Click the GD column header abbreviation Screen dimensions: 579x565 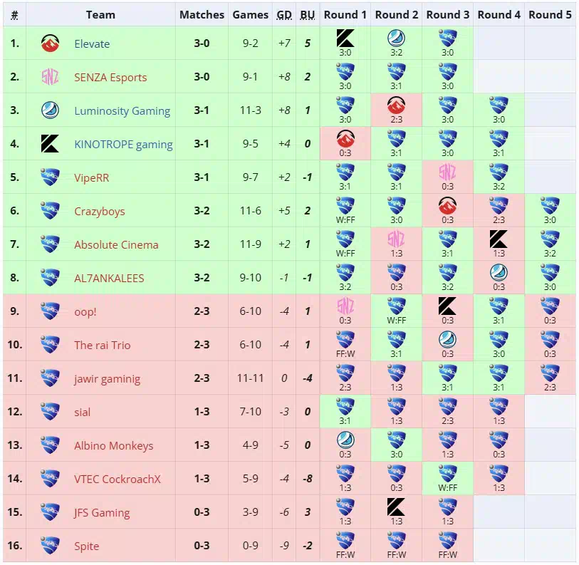[284, 15]
